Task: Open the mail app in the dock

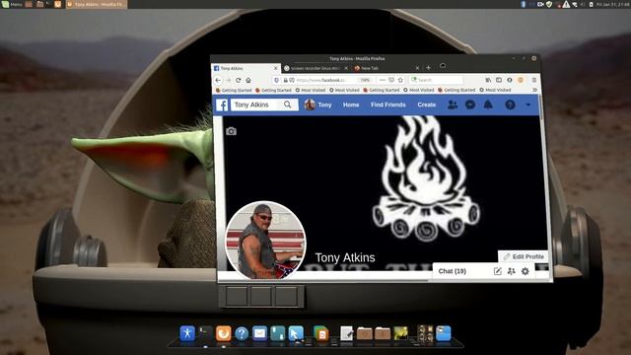Action: [259, 333]
